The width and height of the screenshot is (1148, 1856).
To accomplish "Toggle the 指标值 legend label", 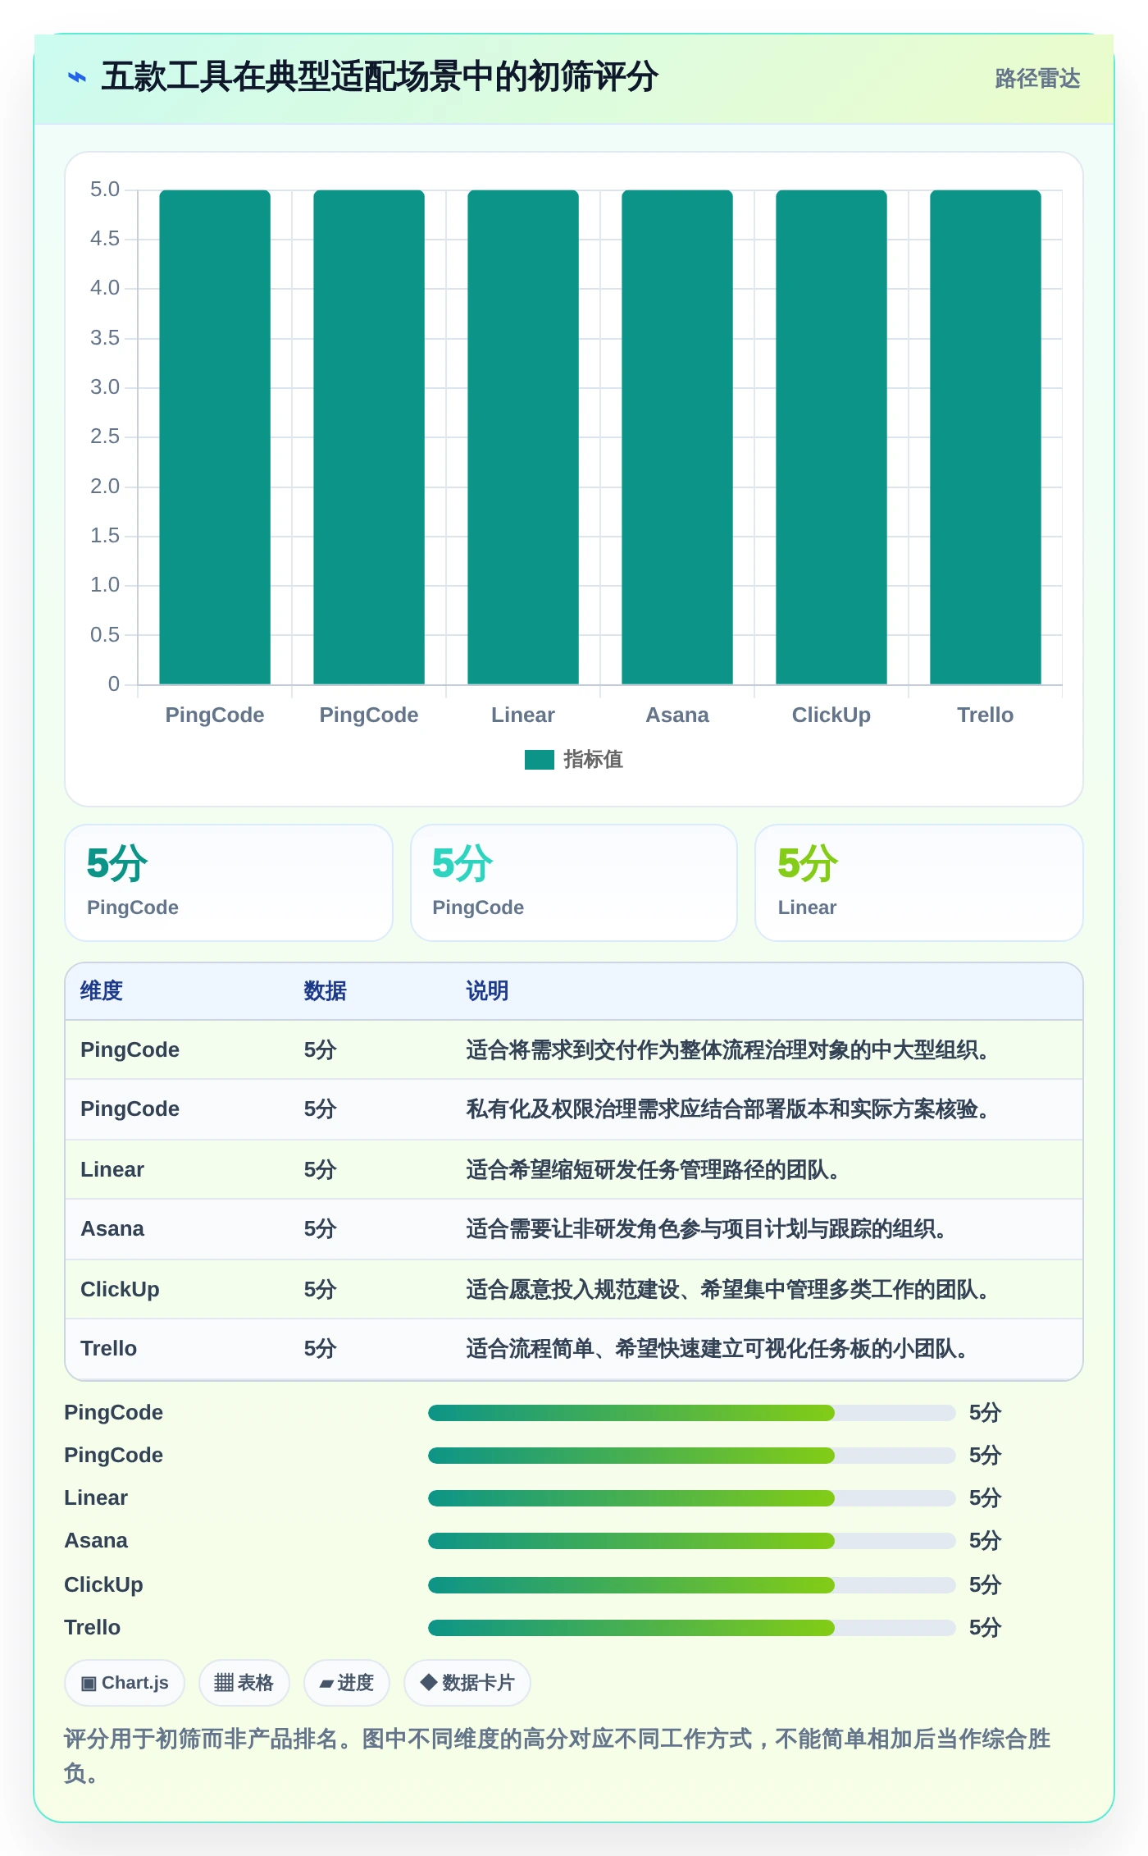I will pyautogui.click(x=593, y=760).
